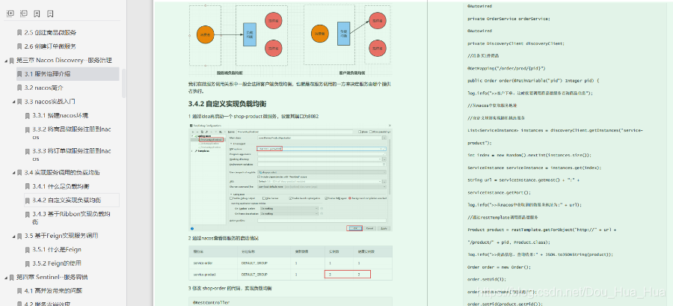The height and width of the screenshot is (306, 673).
Task: Click bookmark icon beside 3.3.3 将订单微服务注册到nacos
Action: pos(27,151)
